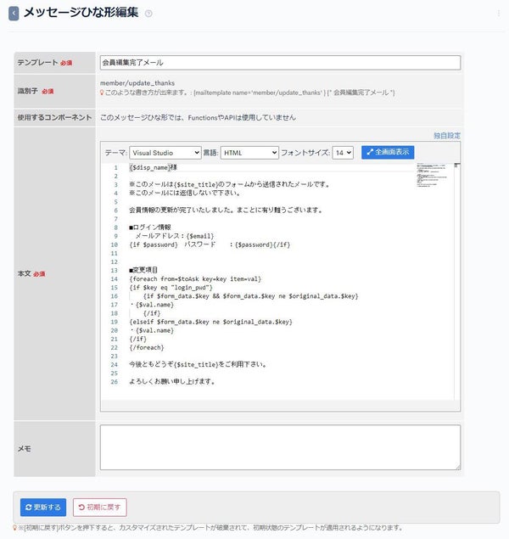The image size is (509, 539).
Task: Click the editor vertical scrollbar
Action: (x=456, y=281)
